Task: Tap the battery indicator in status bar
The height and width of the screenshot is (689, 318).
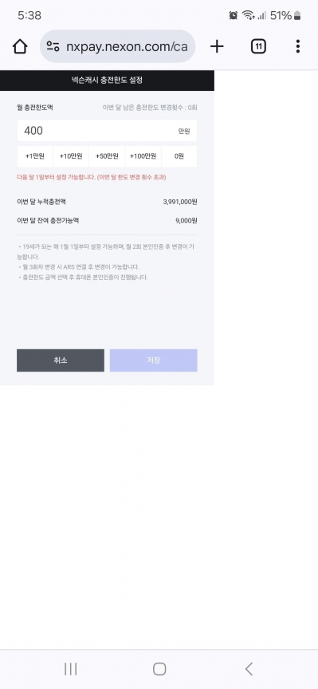Action: [x=297, y=16]
